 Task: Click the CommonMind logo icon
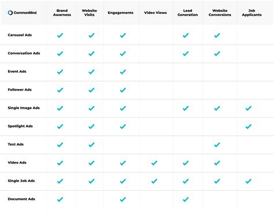point(10,13)
